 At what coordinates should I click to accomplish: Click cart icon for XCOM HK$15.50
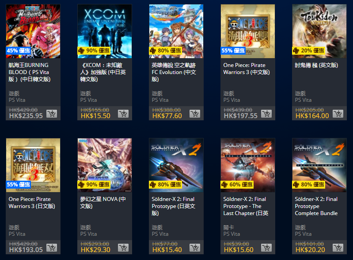coord(123,114)
